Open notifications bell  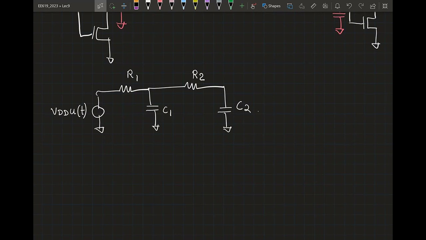click(337, 6)
